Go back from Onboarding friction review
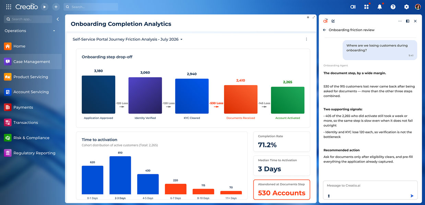Viewport: 425px width, 205px height. (324, 30)
